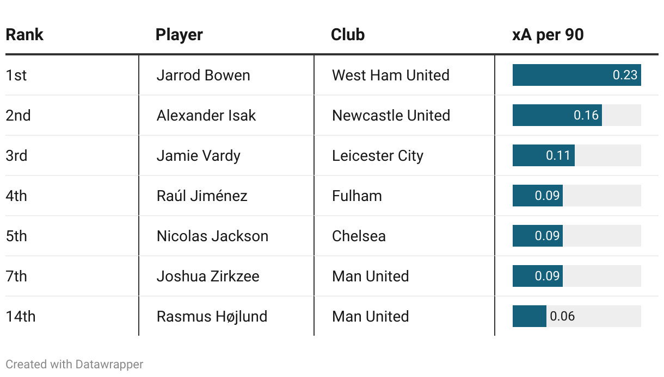
Task: Select the Chelsea club cell
Action: point(404,236)
